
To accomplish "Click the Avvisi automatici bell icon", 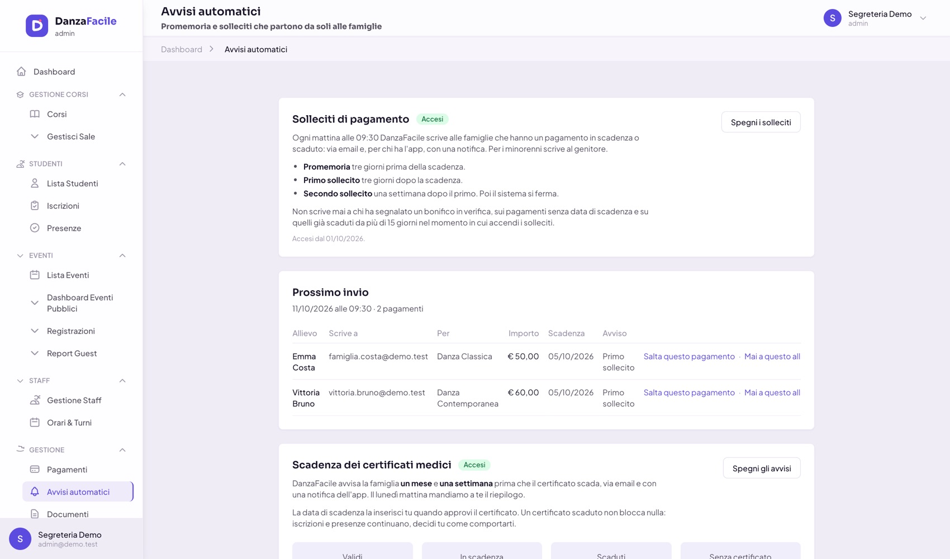I will coord(35,492).
